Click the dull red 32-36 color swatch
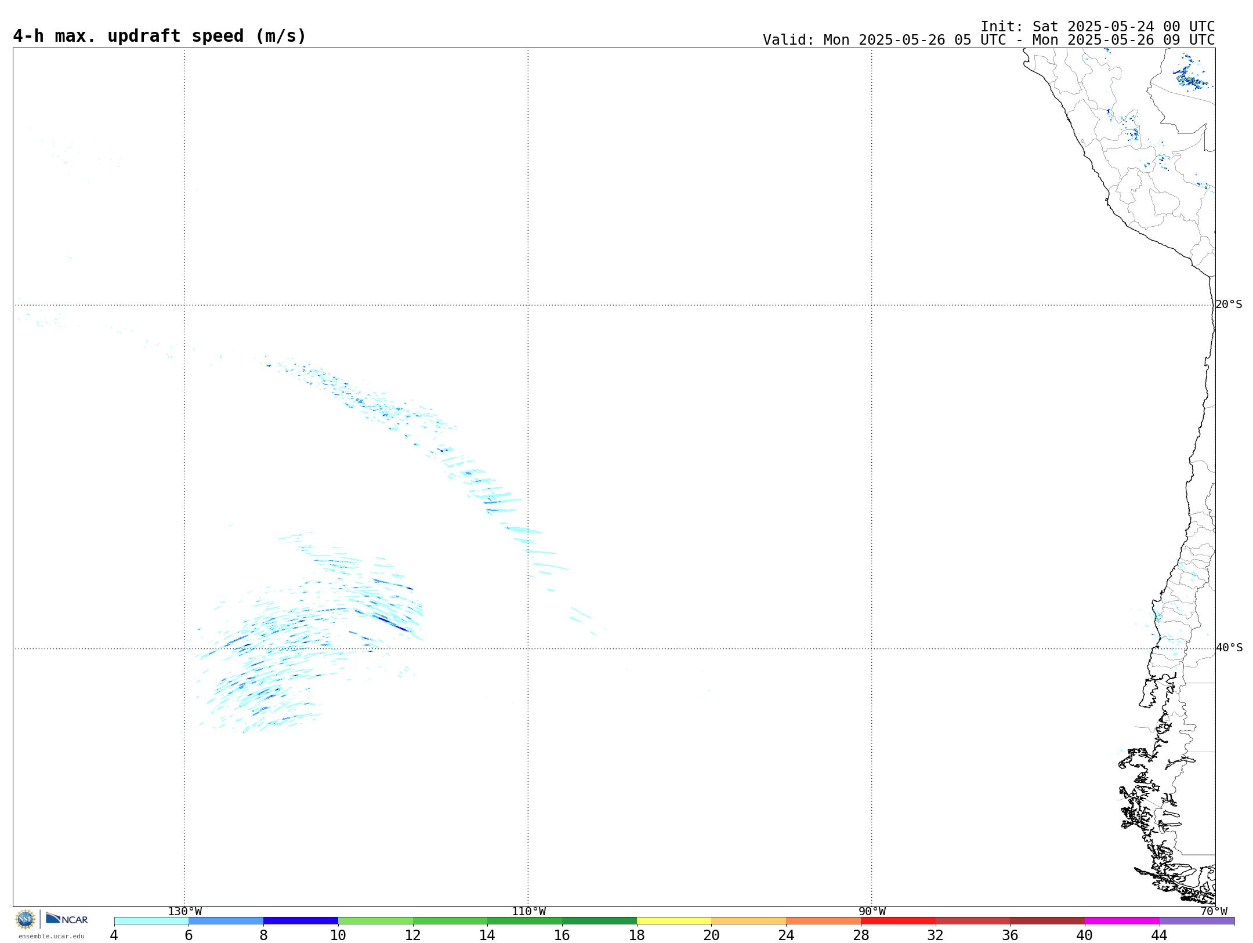The height and width of the screenshot is (943, 1253). click(x=973, y=921)
